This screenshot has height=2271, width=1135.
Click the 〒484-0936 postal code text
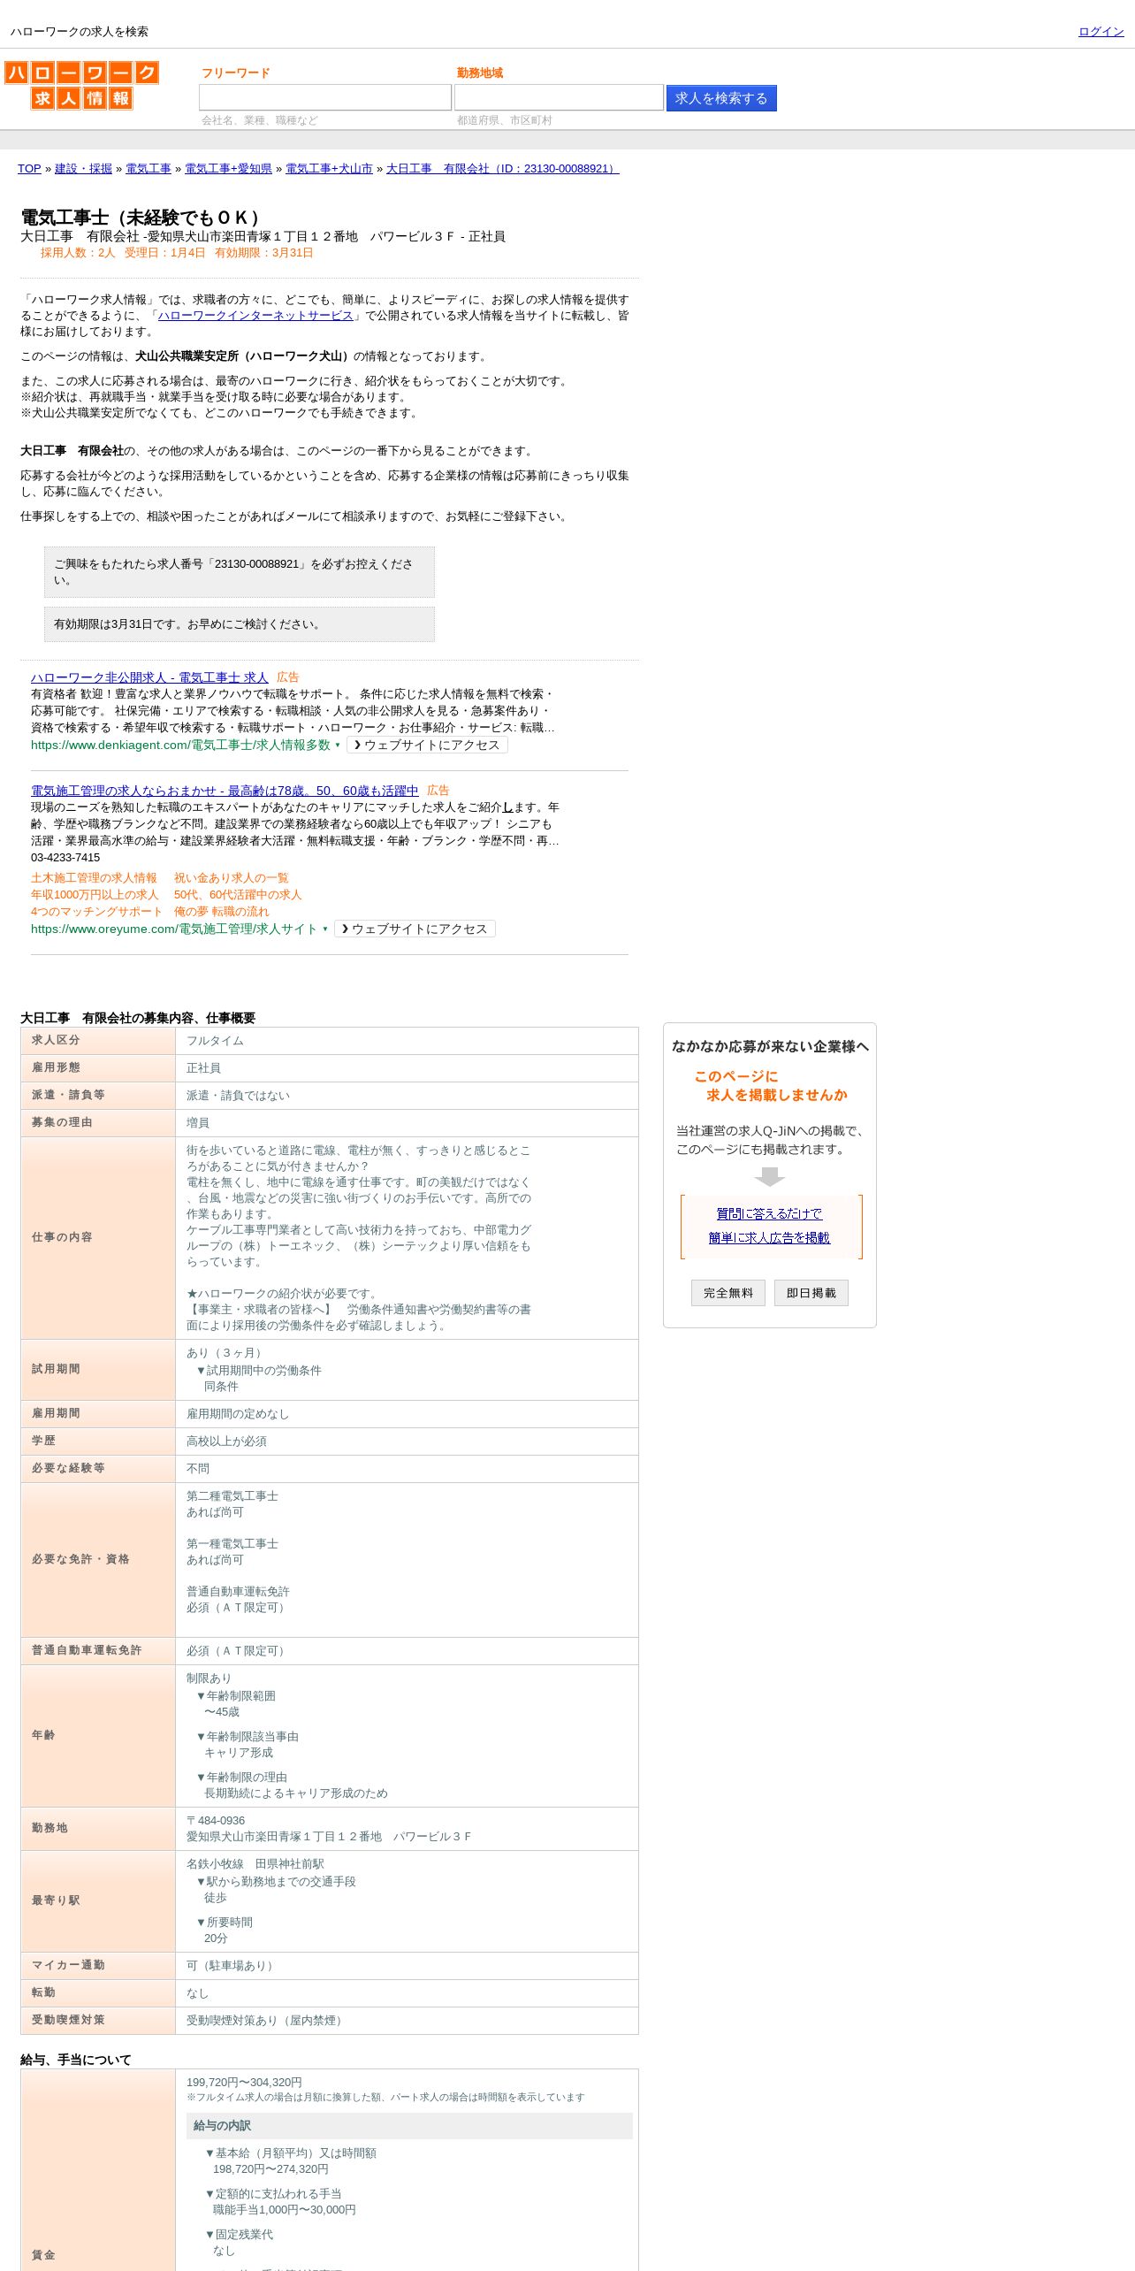tap(216, 1822)
